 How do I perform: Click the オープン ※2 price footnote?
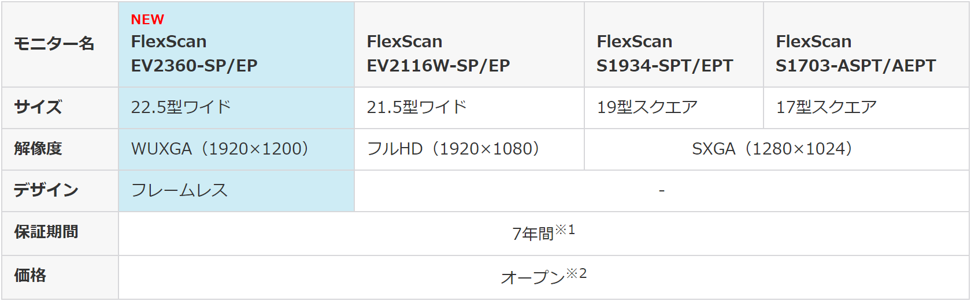(543, 276)
